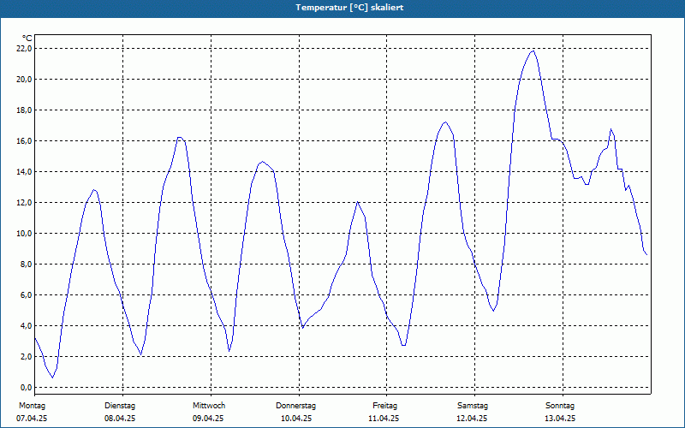The image size is (685, 428).
Task: Click the Mittwoch day label
Action: pos(209,406)
